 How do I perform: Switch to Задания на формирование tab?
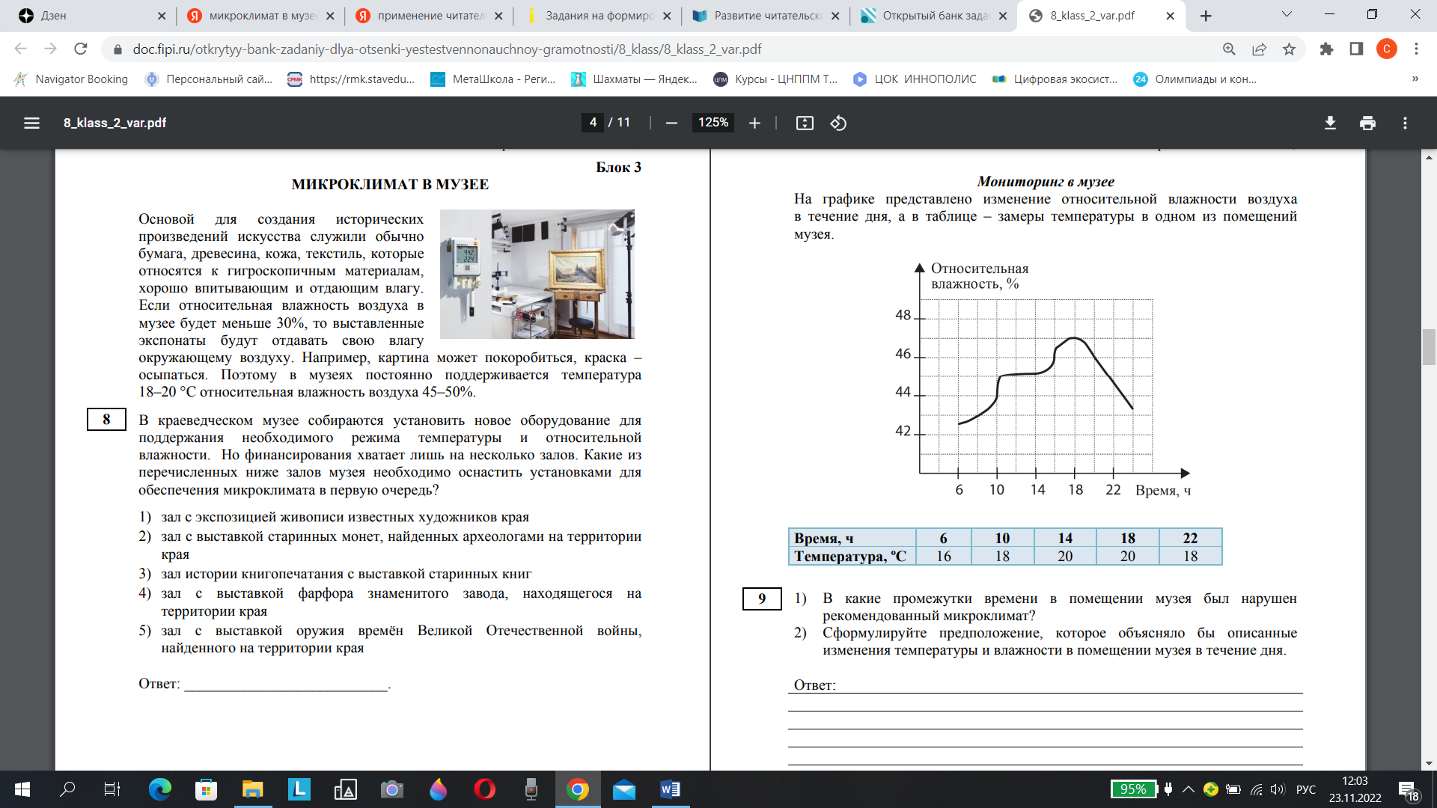tap(597, 16)
